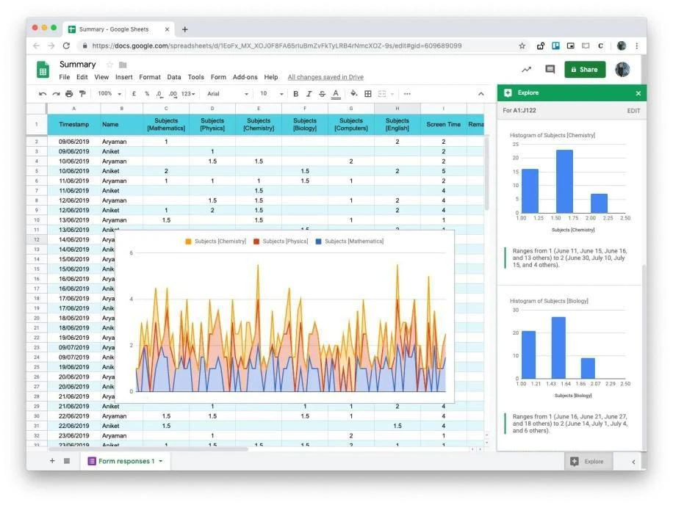Open the zoom 100% dropdown

(x=109, y=93)
